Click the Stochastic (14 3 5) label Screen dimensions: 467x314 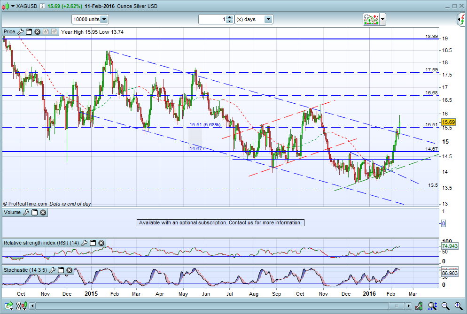[x=25, y=270]
